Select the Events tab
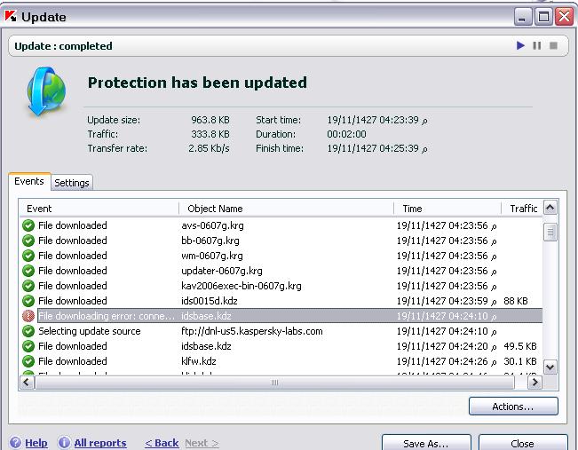Viewport: 578px width, 450px height. pos(29,181)
